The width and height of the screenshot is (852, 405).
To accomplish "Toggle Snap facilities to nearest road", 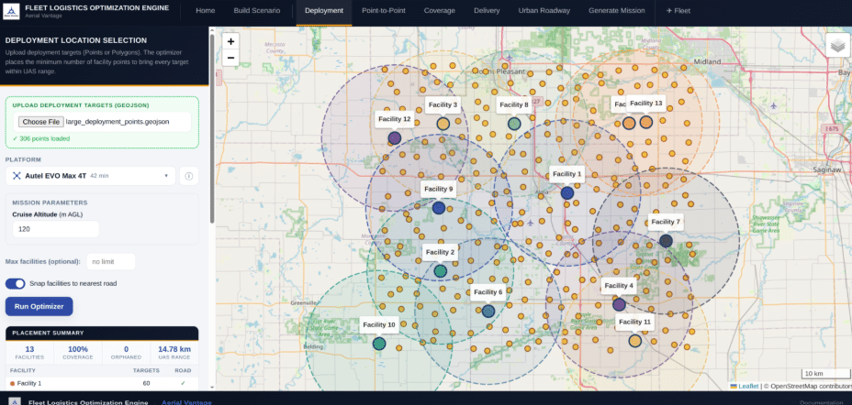I will click(15, 283).
